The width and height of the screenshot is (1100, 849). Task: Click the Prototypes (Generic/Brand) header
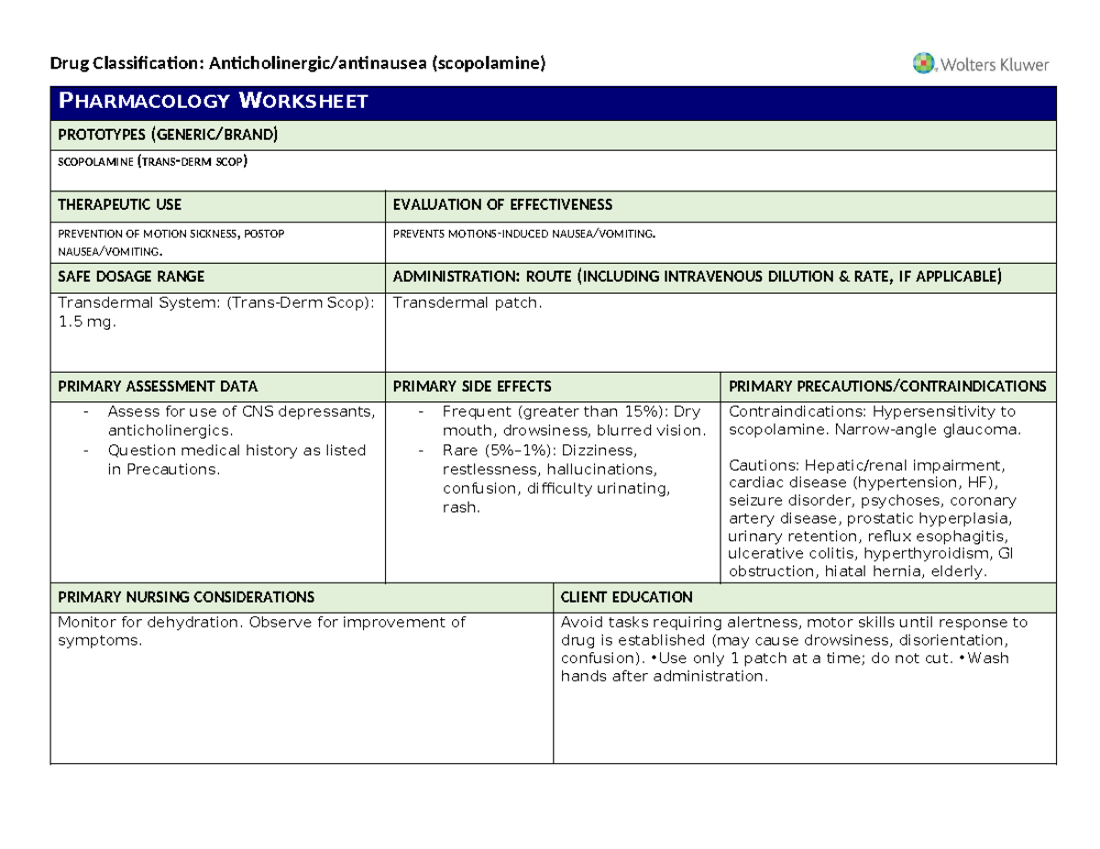[x=167, y=136]
